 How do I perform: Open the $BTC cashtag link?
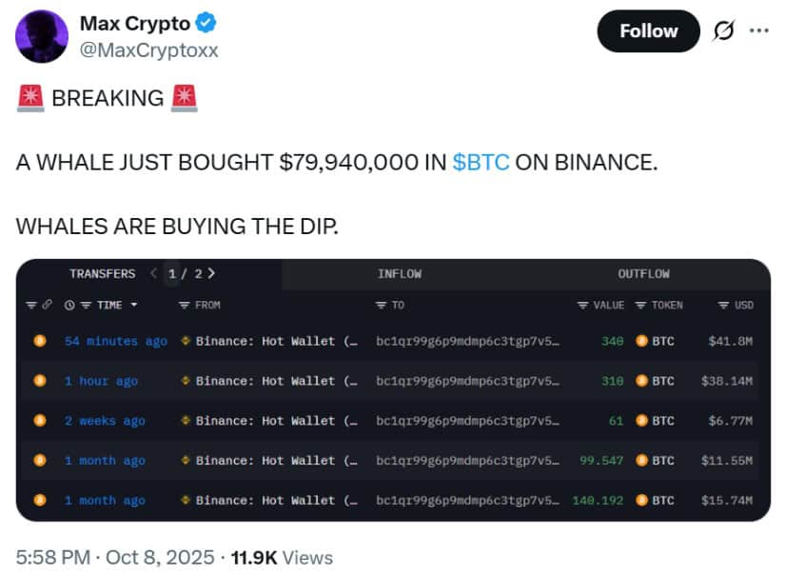482,162
